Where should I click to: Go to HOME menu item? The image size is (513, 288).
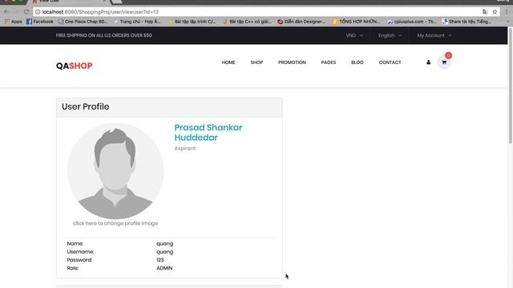228,62
